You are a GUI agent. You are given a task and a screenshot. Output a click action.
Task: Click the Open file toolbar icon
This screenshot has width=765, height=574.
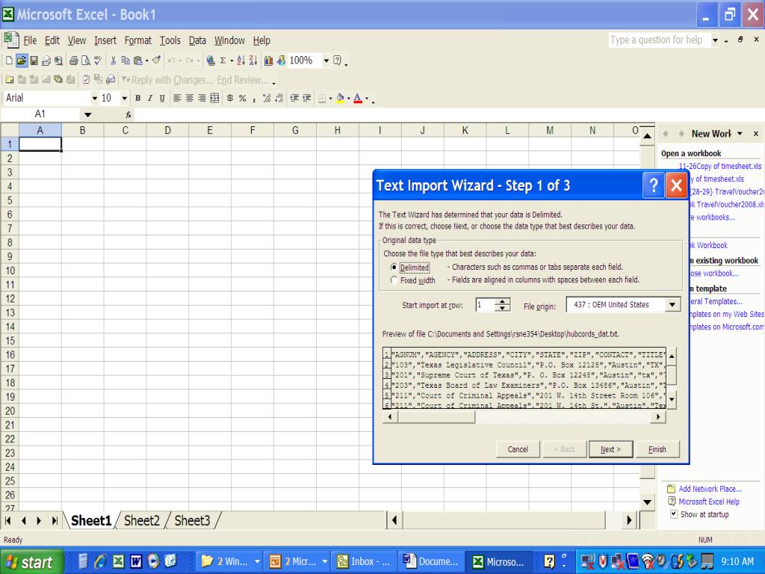[x=22, y=61]
